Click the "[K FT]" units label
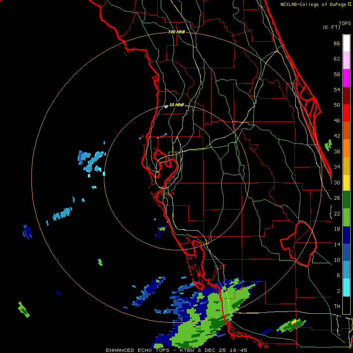Screen dimensions: 353x353 point(331,27)
